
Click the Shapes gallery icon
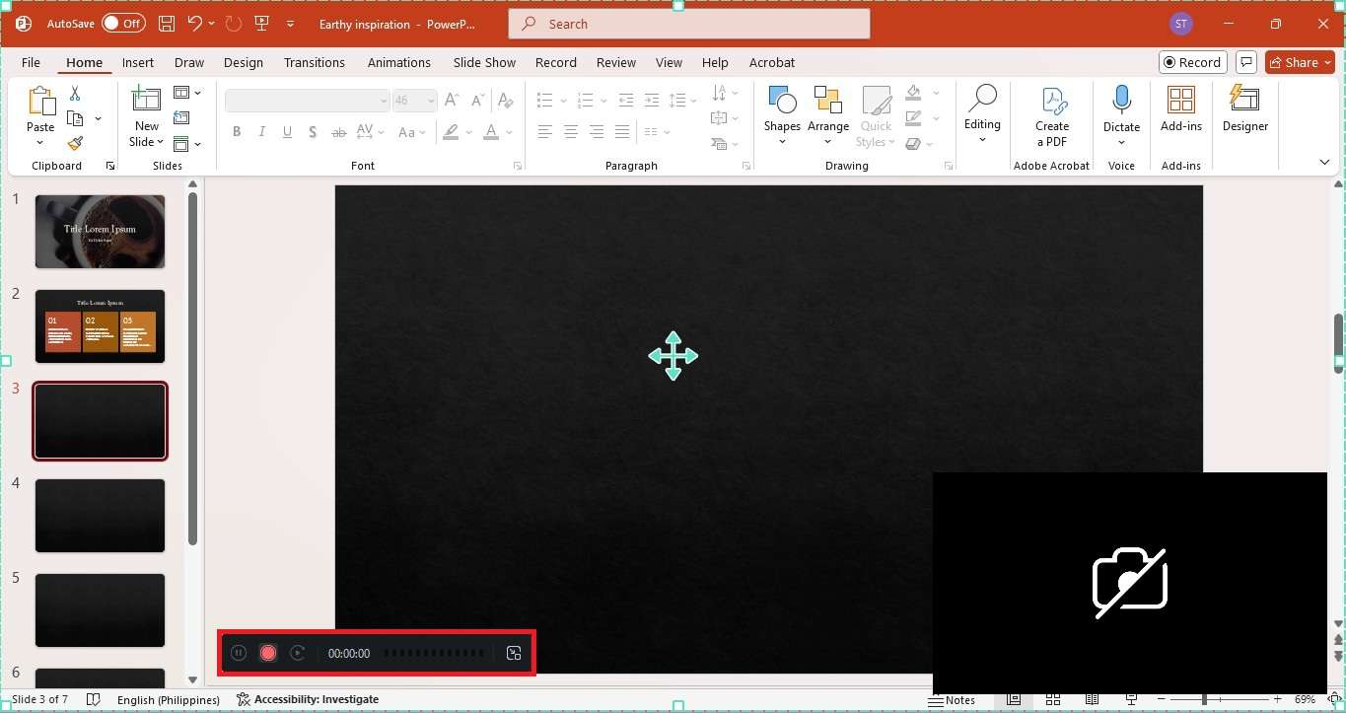782,101
